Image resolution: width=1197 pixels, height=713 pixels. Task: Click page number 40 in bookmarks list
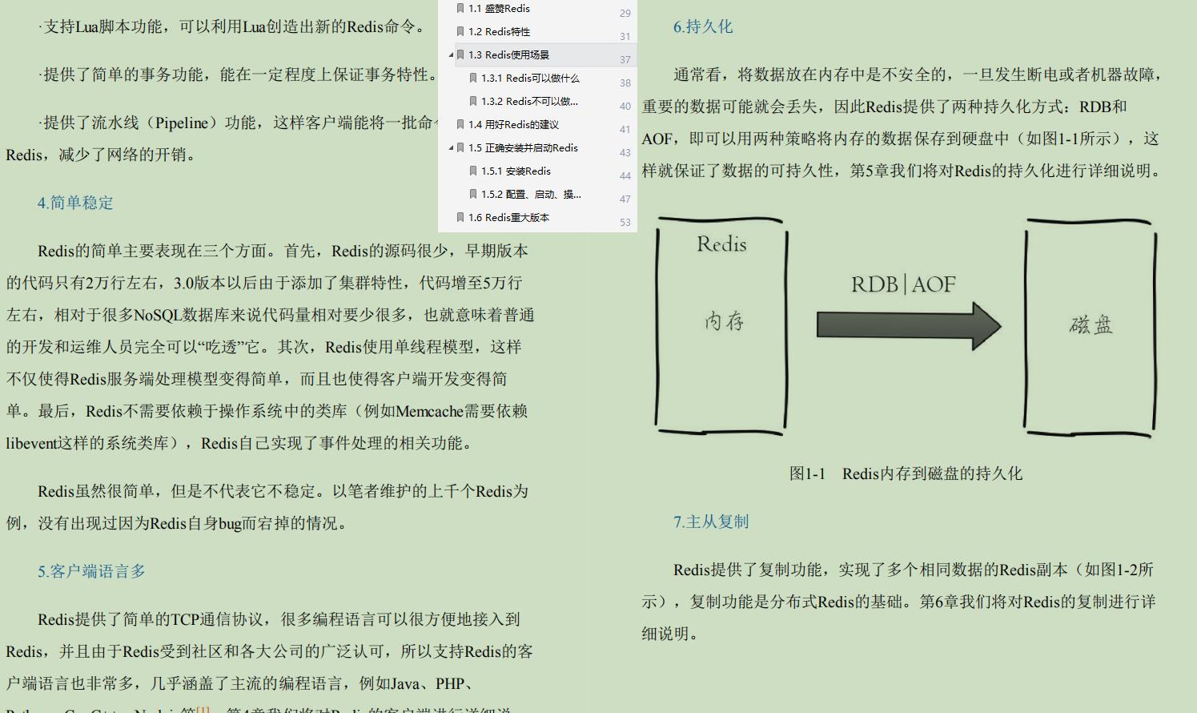625,107
